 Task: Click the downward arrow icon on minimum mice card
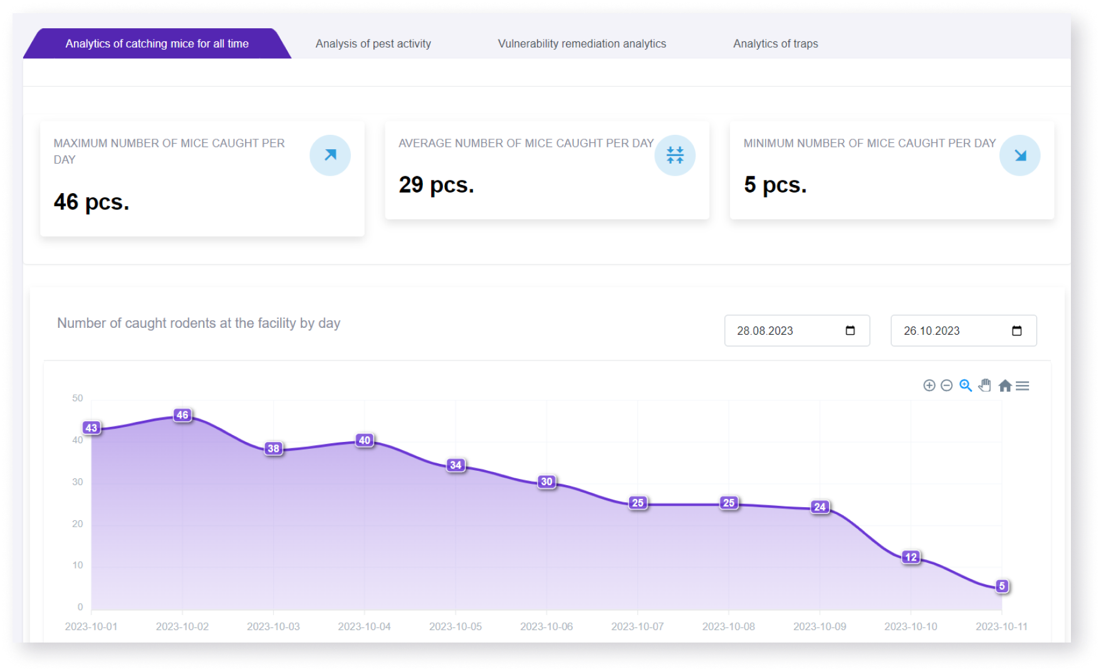click(1020, 155)
